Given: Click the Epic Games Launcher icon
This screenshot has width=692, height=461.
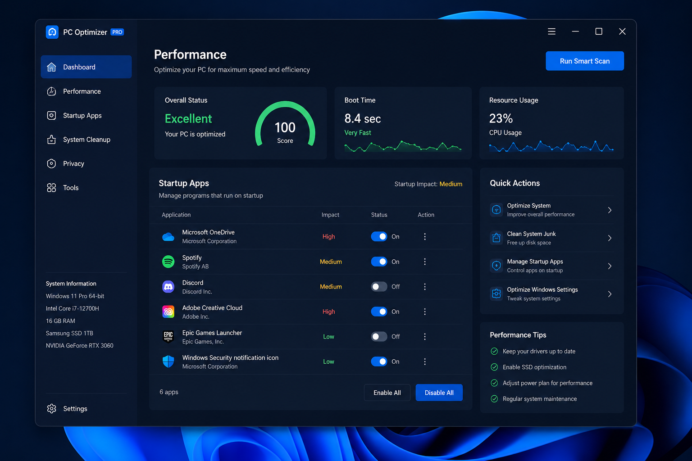Looking at the screenshot, I should pos(168,337).
